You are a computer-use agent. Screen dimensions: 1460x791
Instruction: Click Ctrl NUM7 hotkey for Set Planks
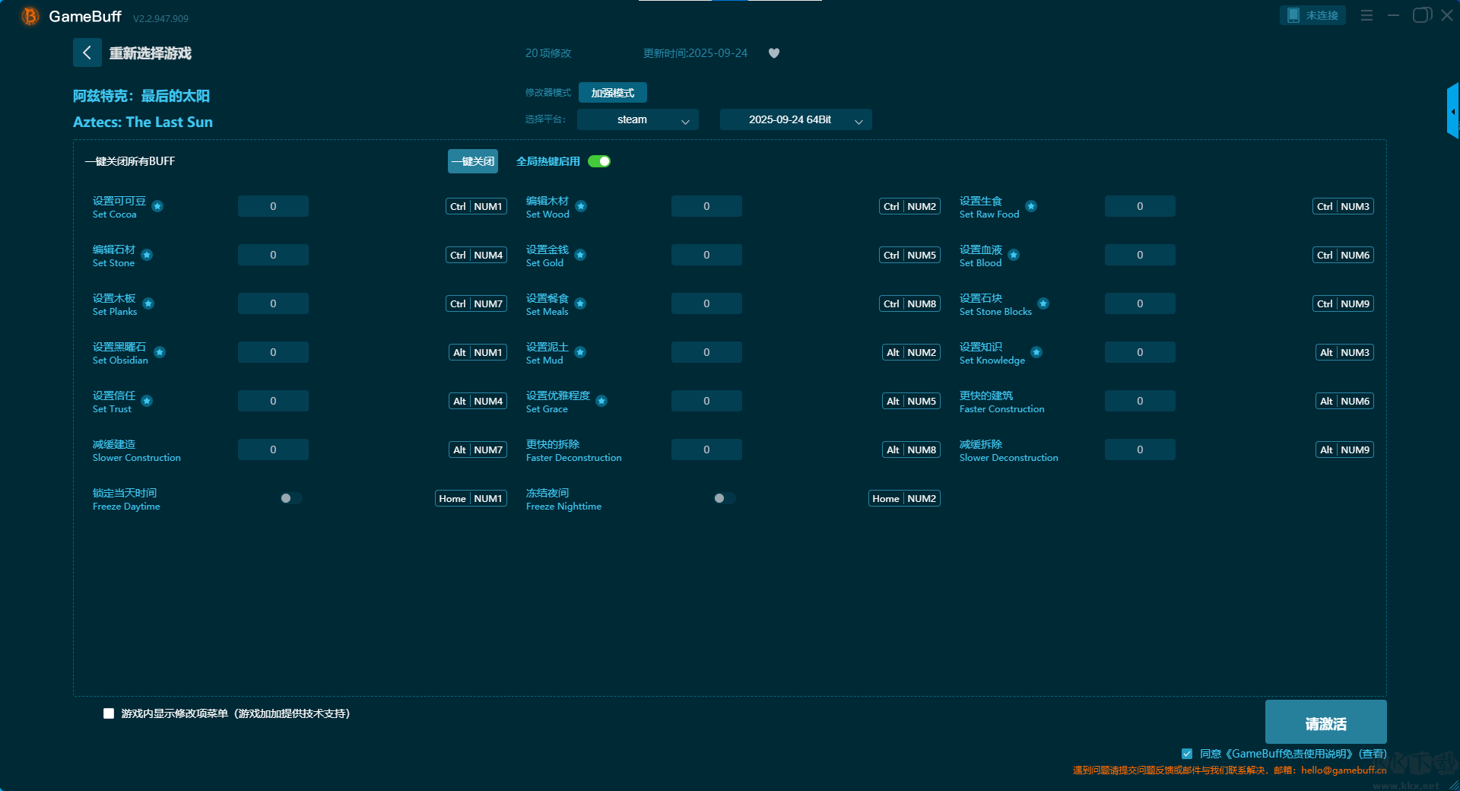click(476, 303)
